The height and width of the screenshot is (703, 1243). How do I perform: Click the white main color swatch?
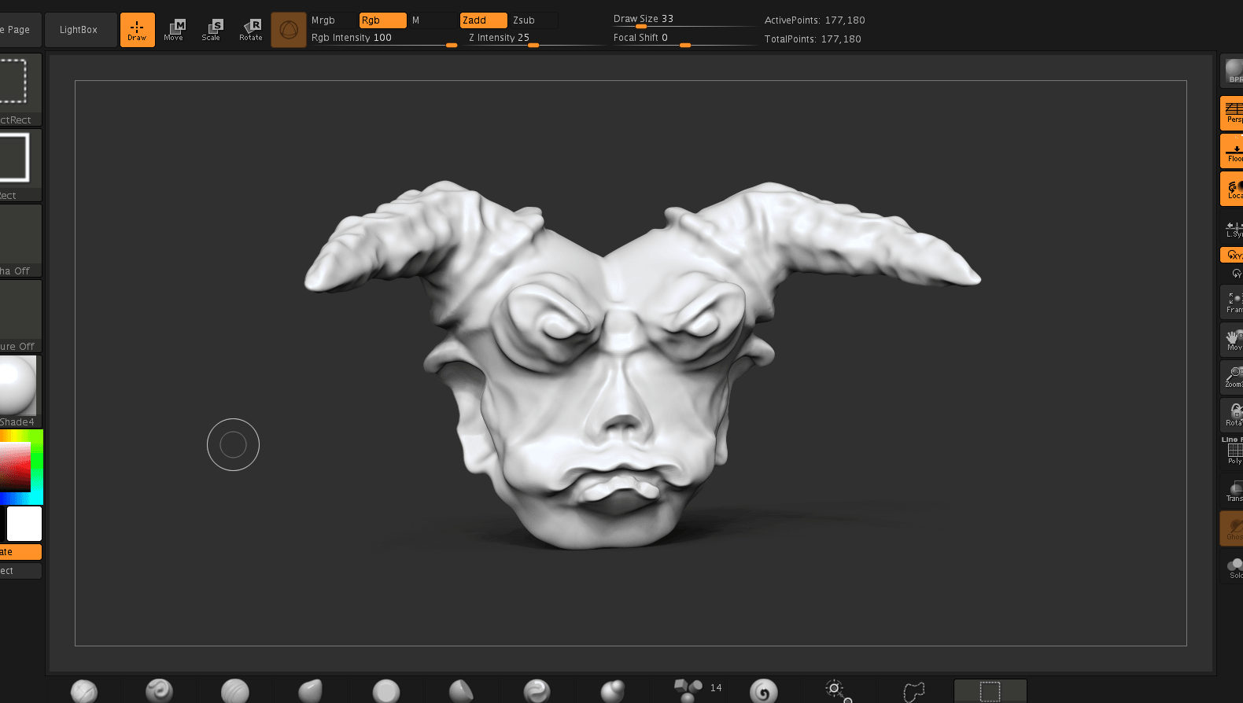pos(24,524)
